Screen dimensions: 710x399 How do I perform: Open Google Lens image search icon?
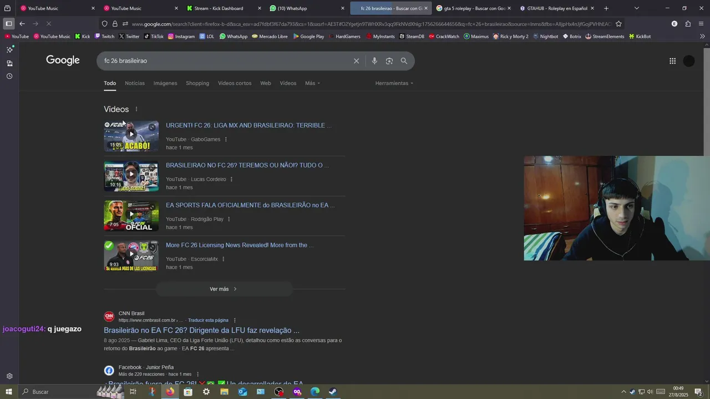pos(389,61)
